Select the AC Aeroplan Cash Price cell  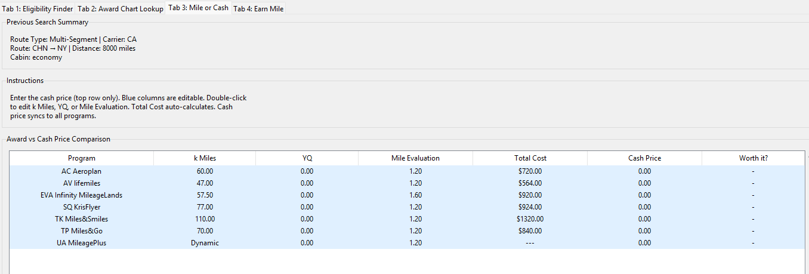pyautogui.click(x=644, y=171)
